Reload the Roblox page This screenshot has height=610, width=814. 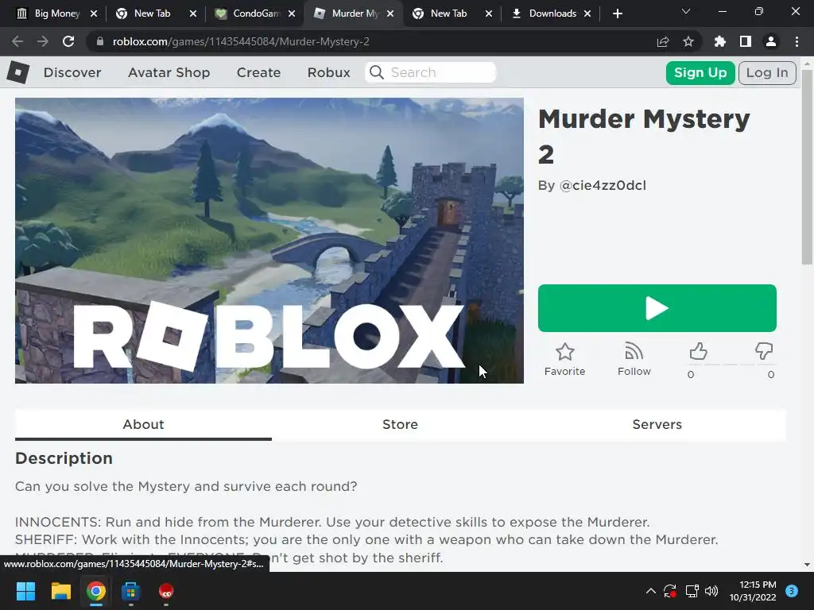click(68, 41)
